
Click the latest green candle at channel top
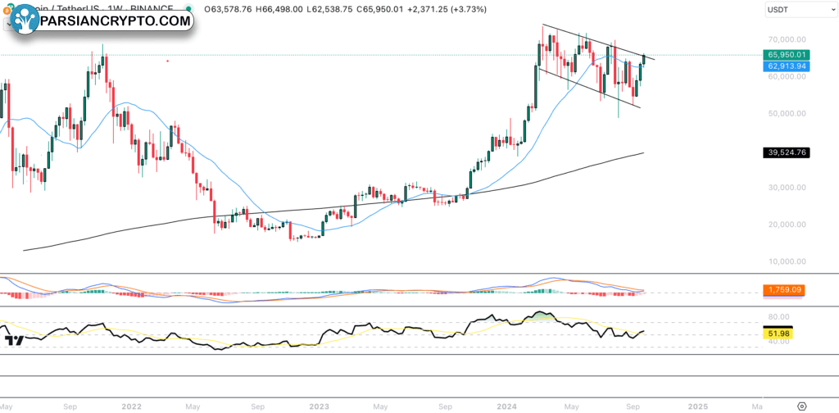645,59
